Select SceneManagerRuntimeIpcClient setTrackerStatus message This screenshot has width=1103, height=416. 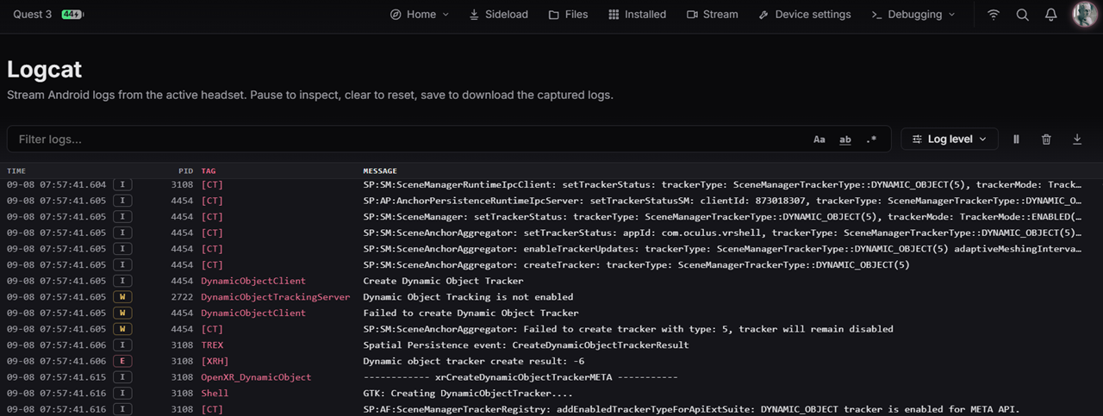click(x=723, y=184)
